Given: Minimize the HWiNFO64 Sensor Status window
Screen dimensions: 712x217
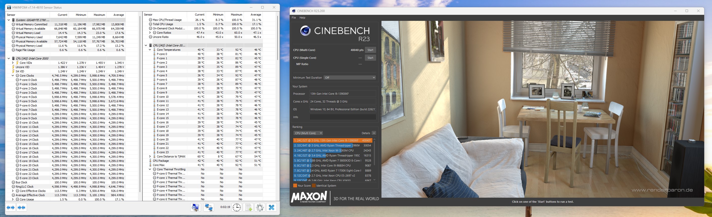Looking at the screenshot, I should pos(251,8).
